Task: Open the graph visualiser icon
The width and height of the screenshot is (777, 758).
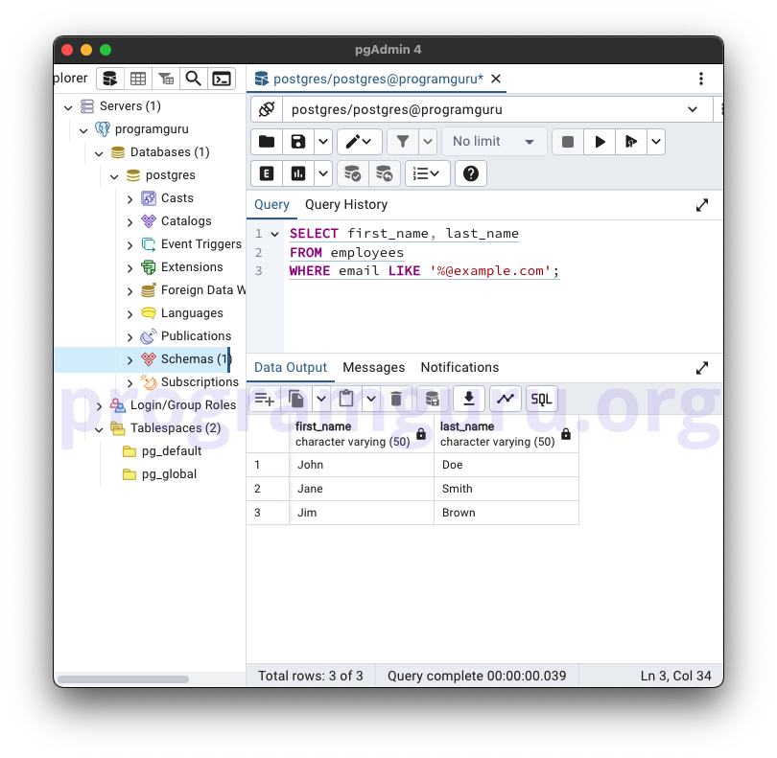Action: [x=506, y=400]
